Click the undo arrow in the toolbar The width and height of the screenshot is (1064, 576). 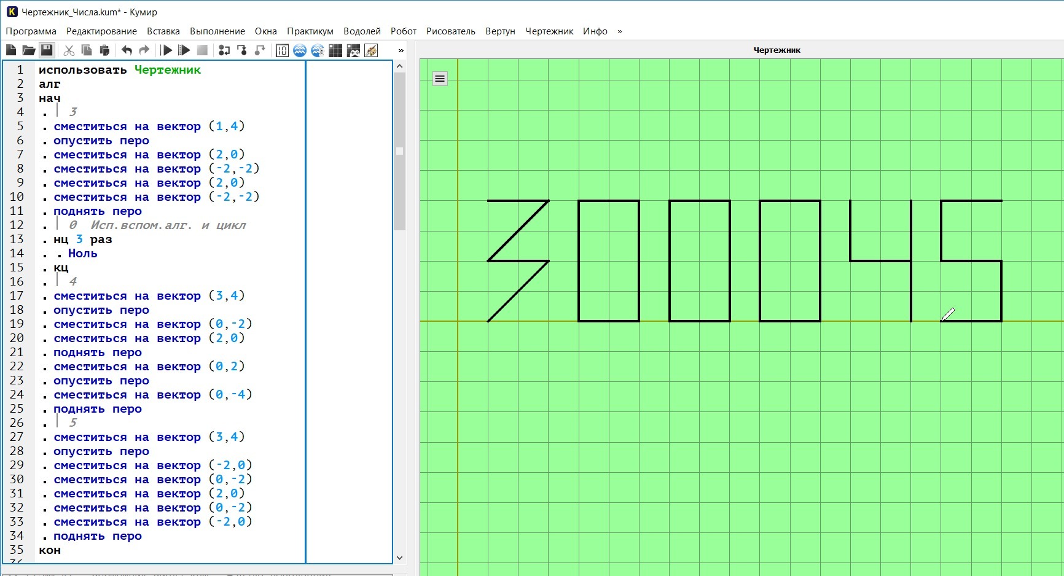coord(127,50)
